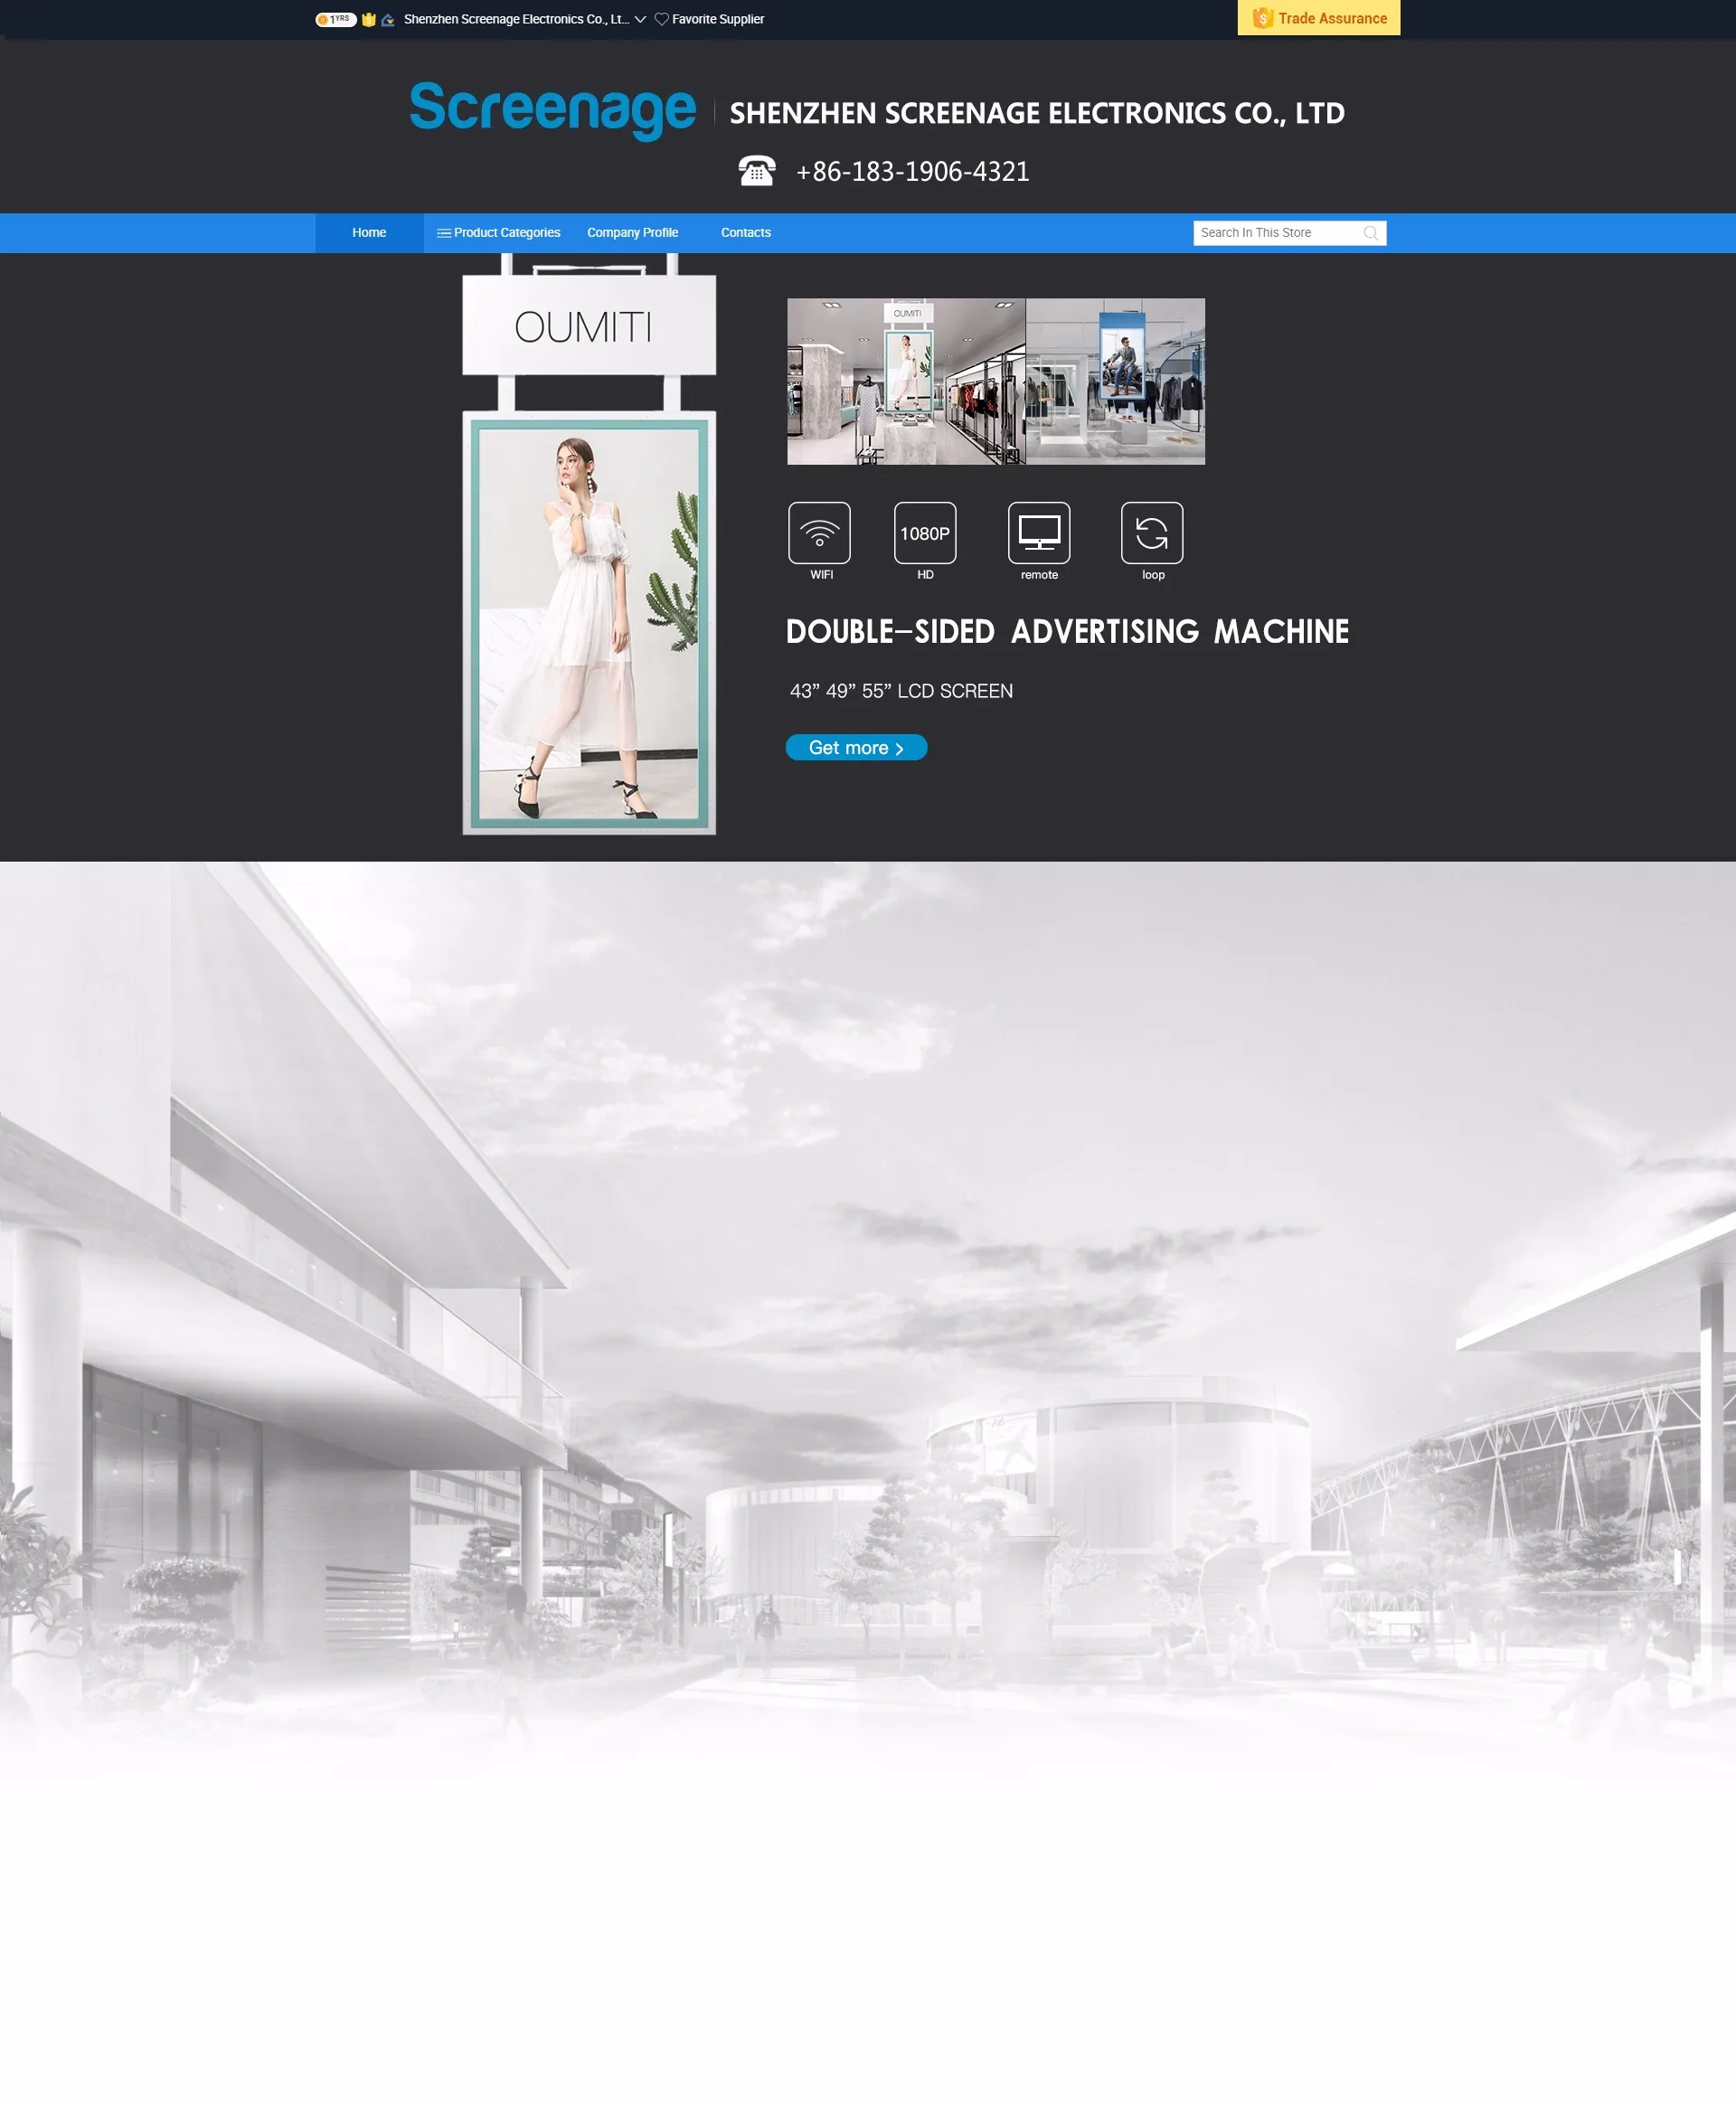Open the Home tab
Image resolution: width=1736 pixels, height=2103 pixels.
pyautogui.click(x=369, y=232)
